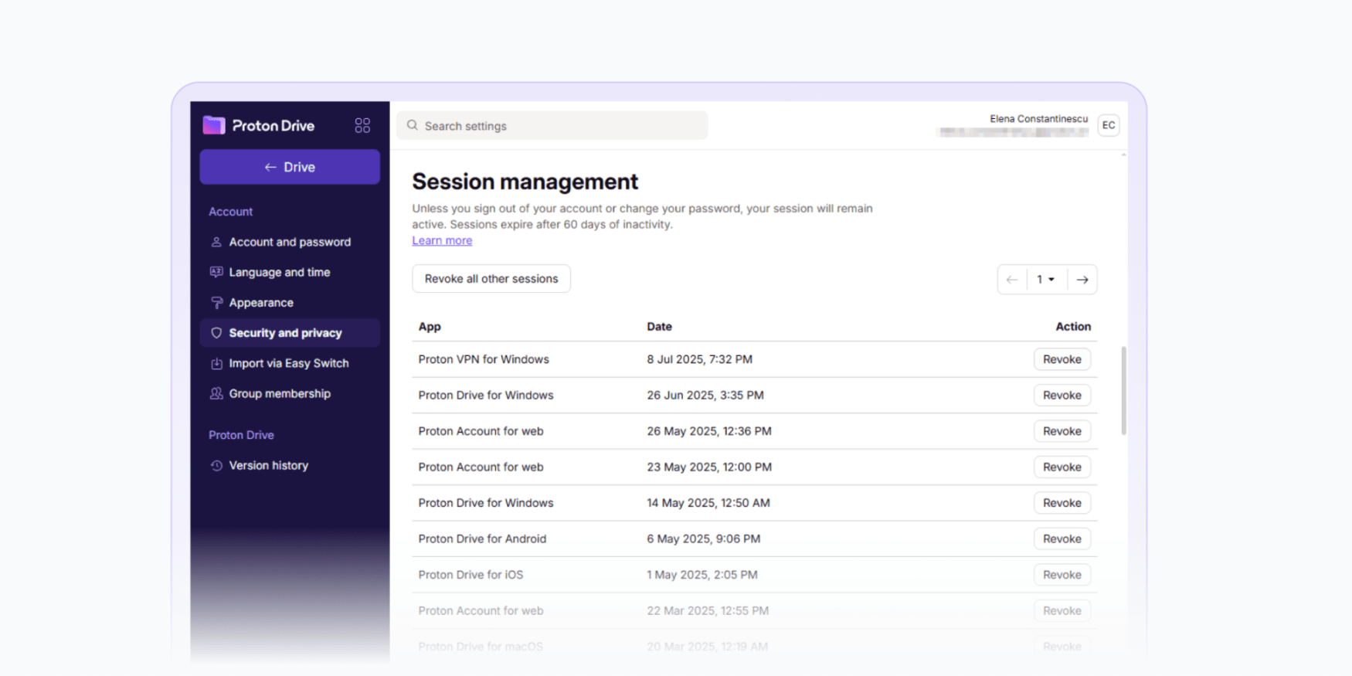The width and height of the screenshot is (1352, 676).
Task: Revoke the 23 May 2025 Account for web session
Action: 1062,467
